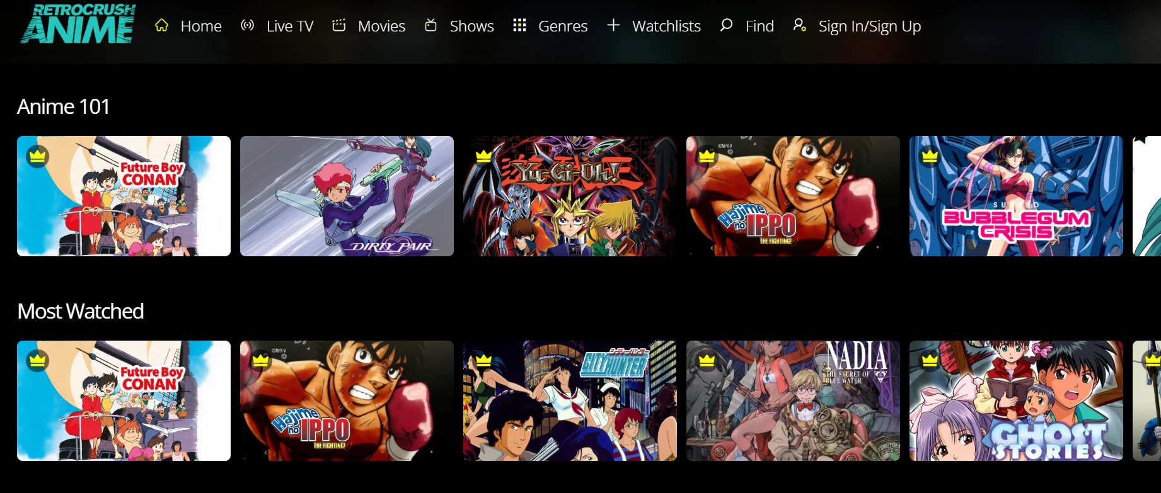
Task: Open the Bubblegum Crisis thumbnail
Action: 1016,196
